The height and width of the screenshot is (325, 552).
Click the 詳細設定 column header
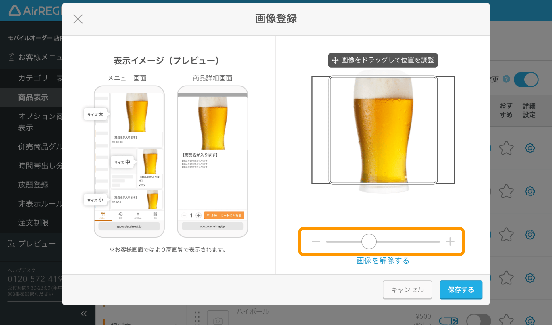coord(529,110)
